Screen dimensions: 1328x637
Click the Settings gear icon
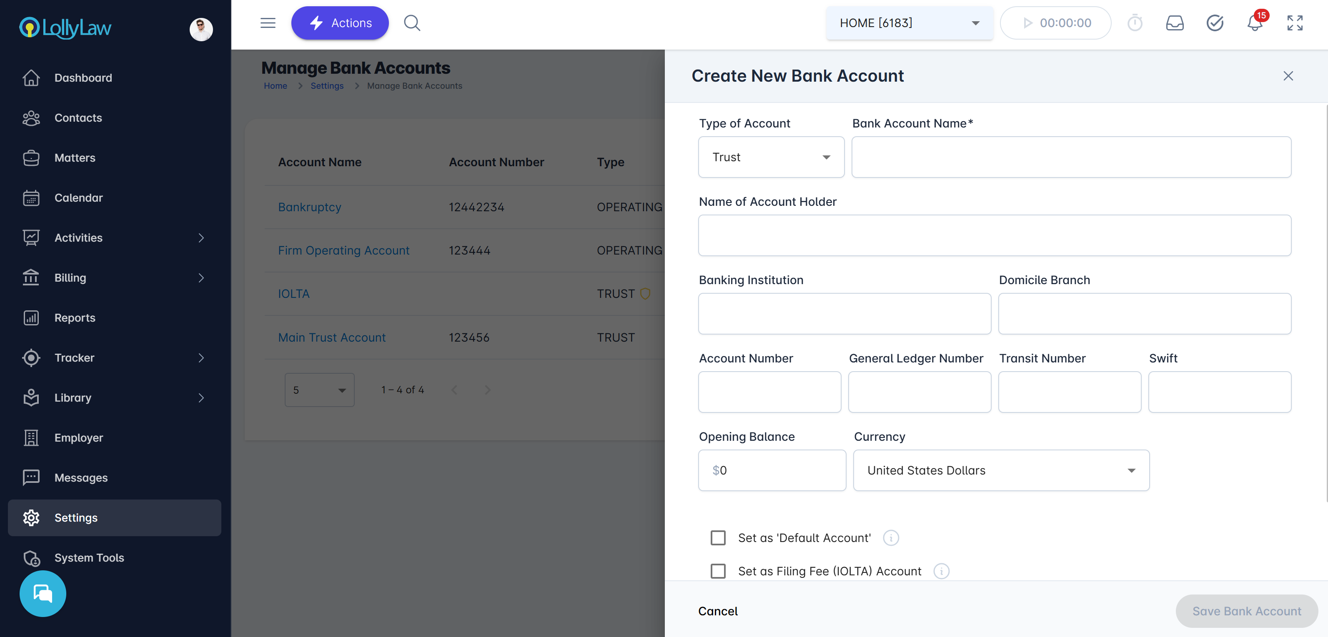(x=31, y=517)
